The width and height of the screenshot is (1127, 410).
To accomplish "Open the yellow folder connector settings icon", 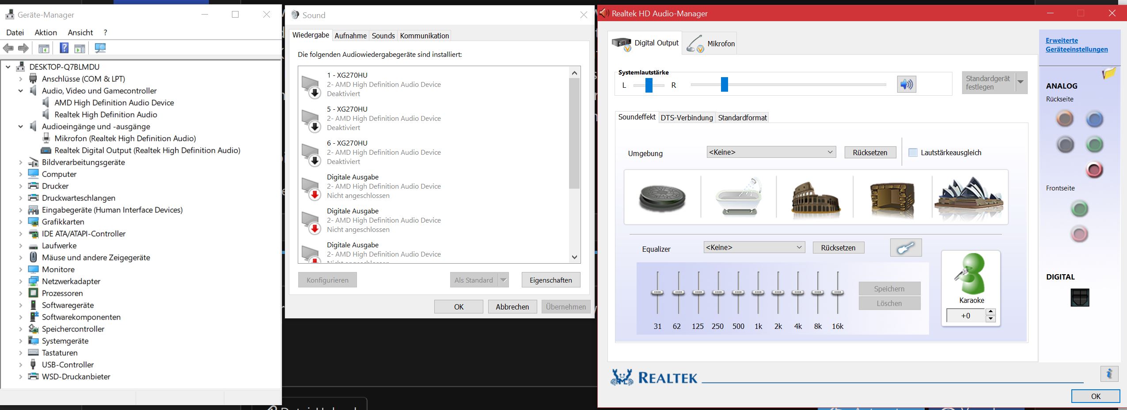I will click(1109, 73).
